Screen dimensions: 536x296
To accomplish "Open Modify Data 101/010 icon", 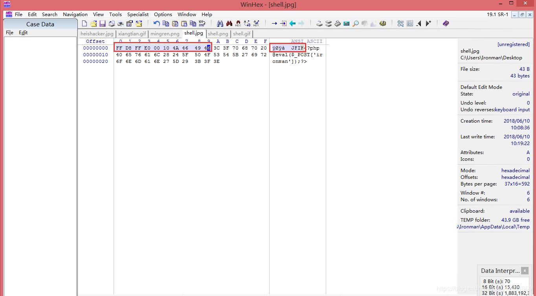I will point(202,24).
